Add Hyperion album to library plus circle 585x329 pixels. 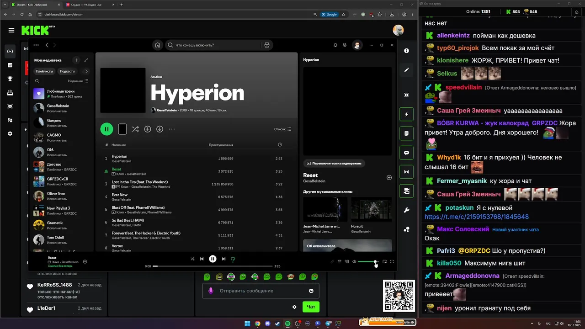tap(148, 129)
